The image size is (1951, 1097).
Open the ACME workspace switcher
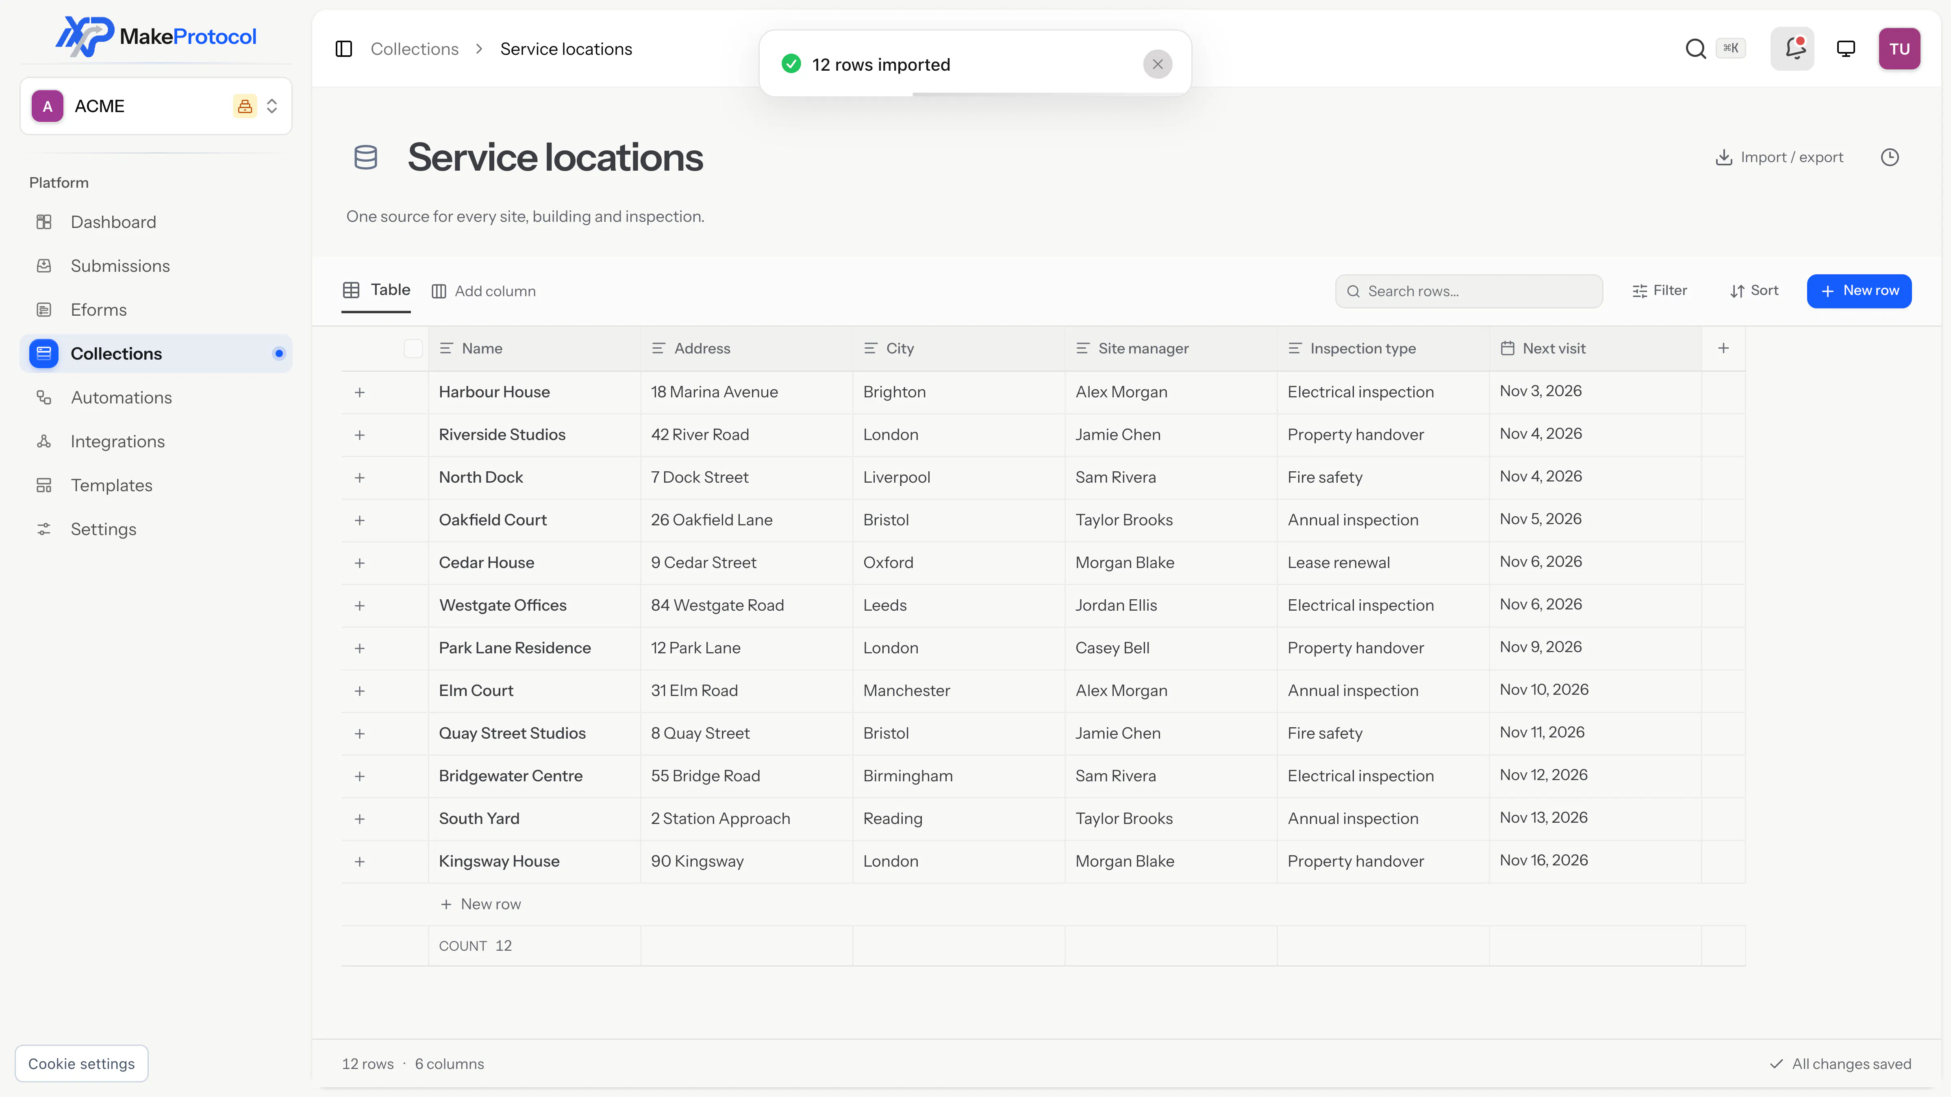tap(156, 106)
